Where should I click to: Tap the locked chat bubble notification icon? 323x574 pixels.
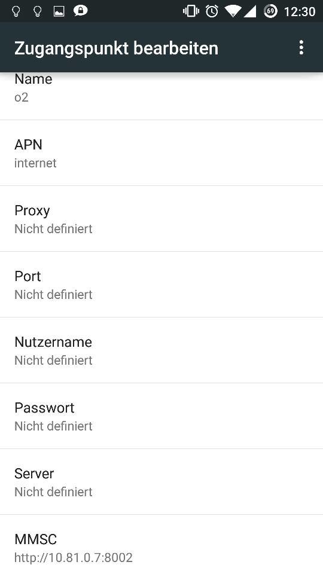point(80,11)
